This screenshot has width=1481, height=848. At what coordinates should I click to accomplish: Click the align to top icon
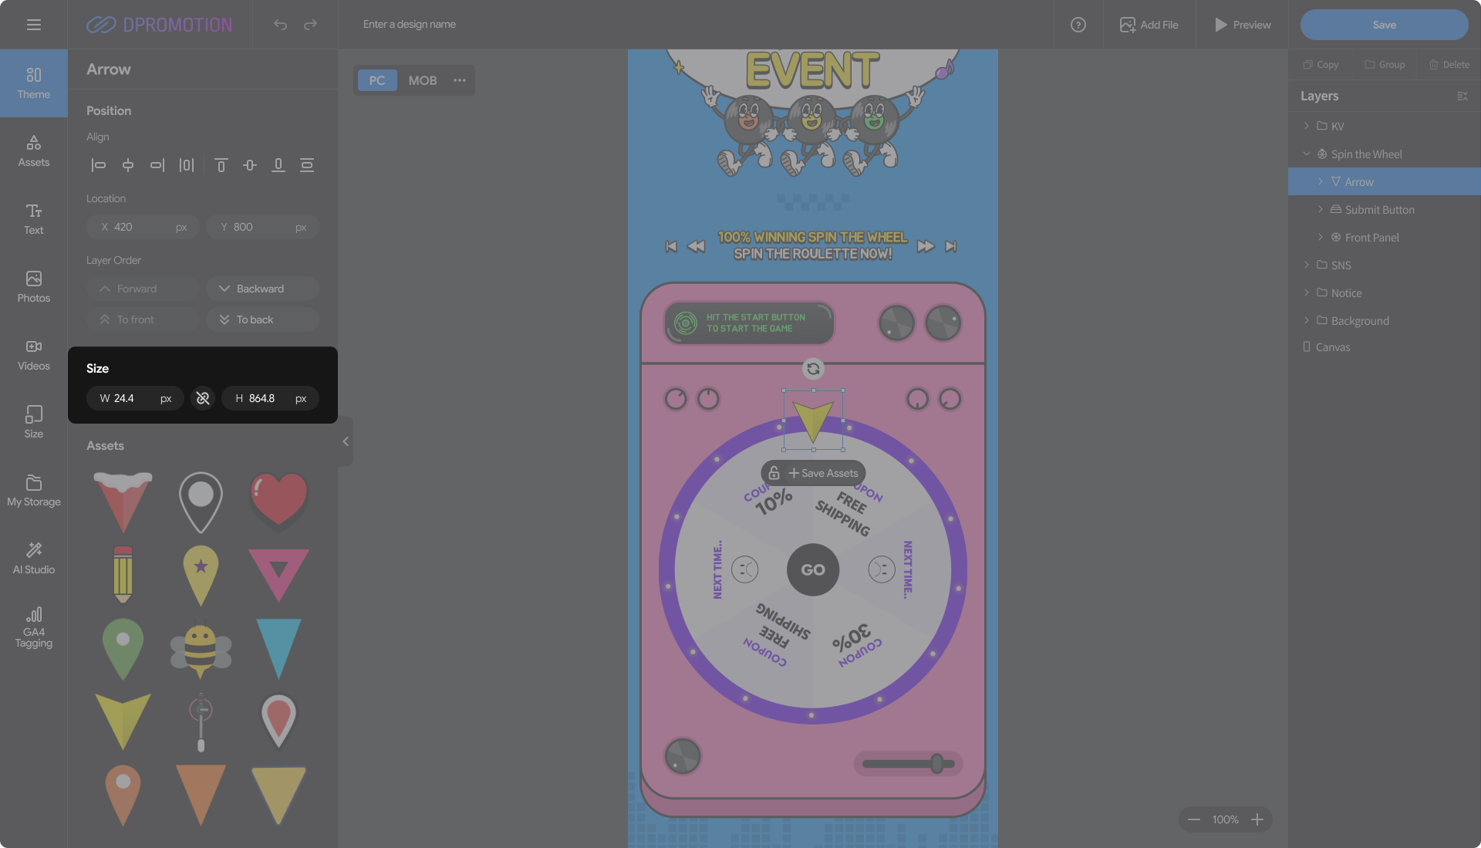(221, 165)
